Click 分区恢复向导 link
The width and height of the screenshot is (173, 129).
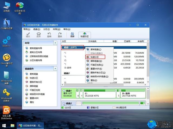pos(36,60)
